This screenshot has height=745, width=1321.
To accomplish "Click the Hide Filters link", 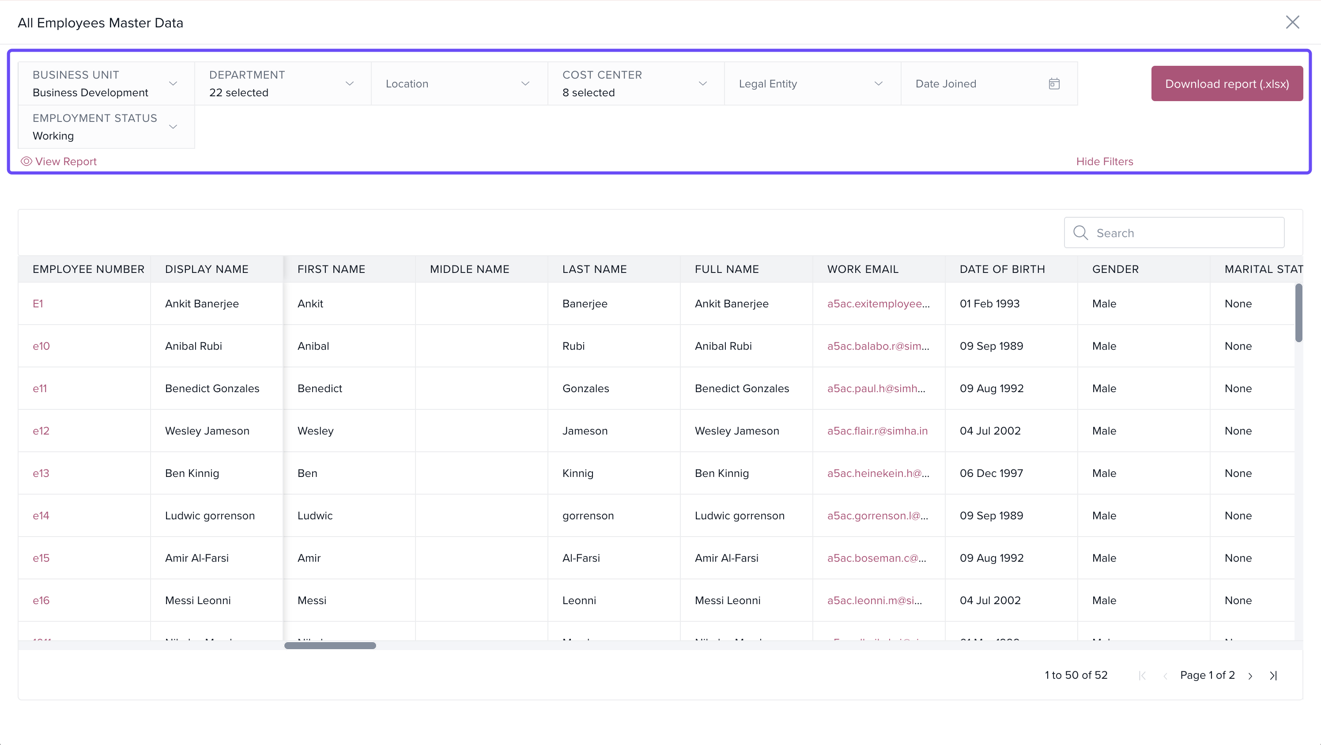I will coord(1105,162).
